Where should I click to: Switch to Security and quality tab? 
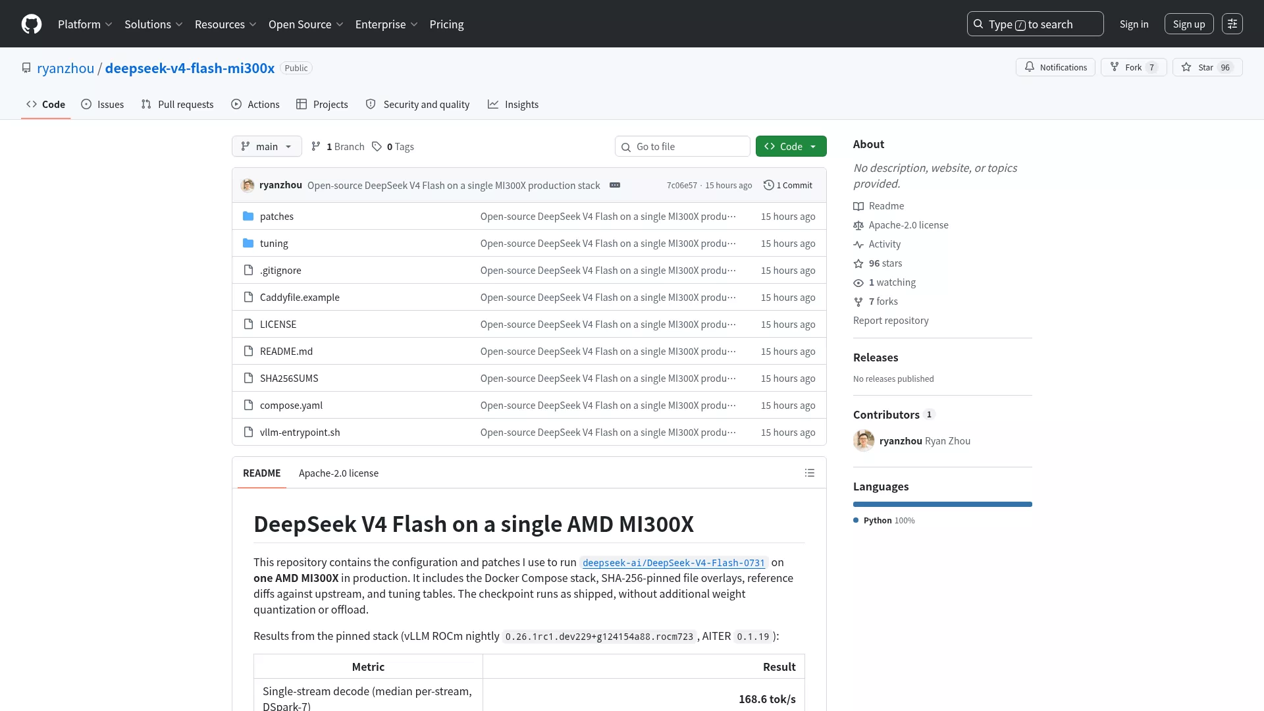(x=417, y=105)
